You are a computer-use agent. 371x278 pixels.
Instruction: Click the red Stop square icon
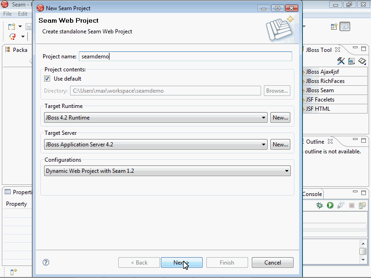tap(352, 205)
